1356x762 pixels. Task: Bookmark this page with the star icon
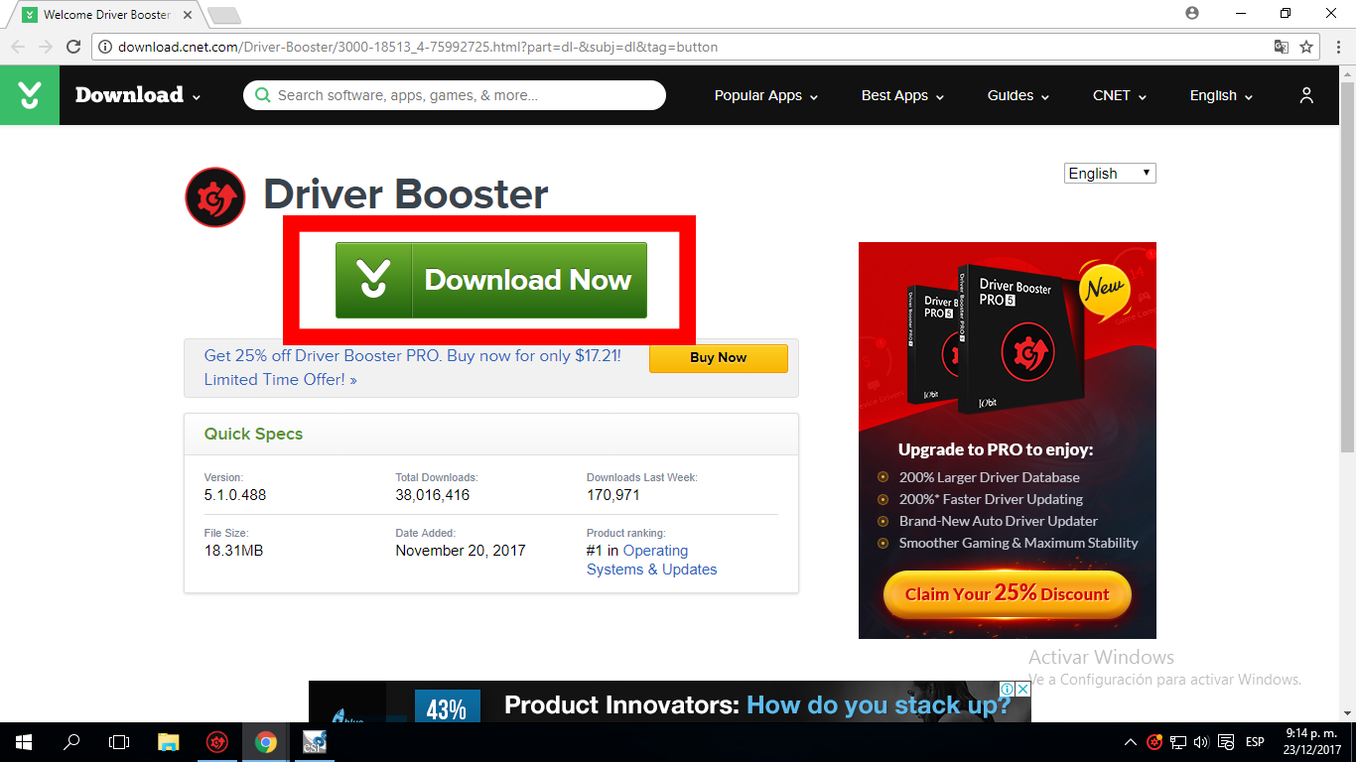click(x=1306, y=47)
